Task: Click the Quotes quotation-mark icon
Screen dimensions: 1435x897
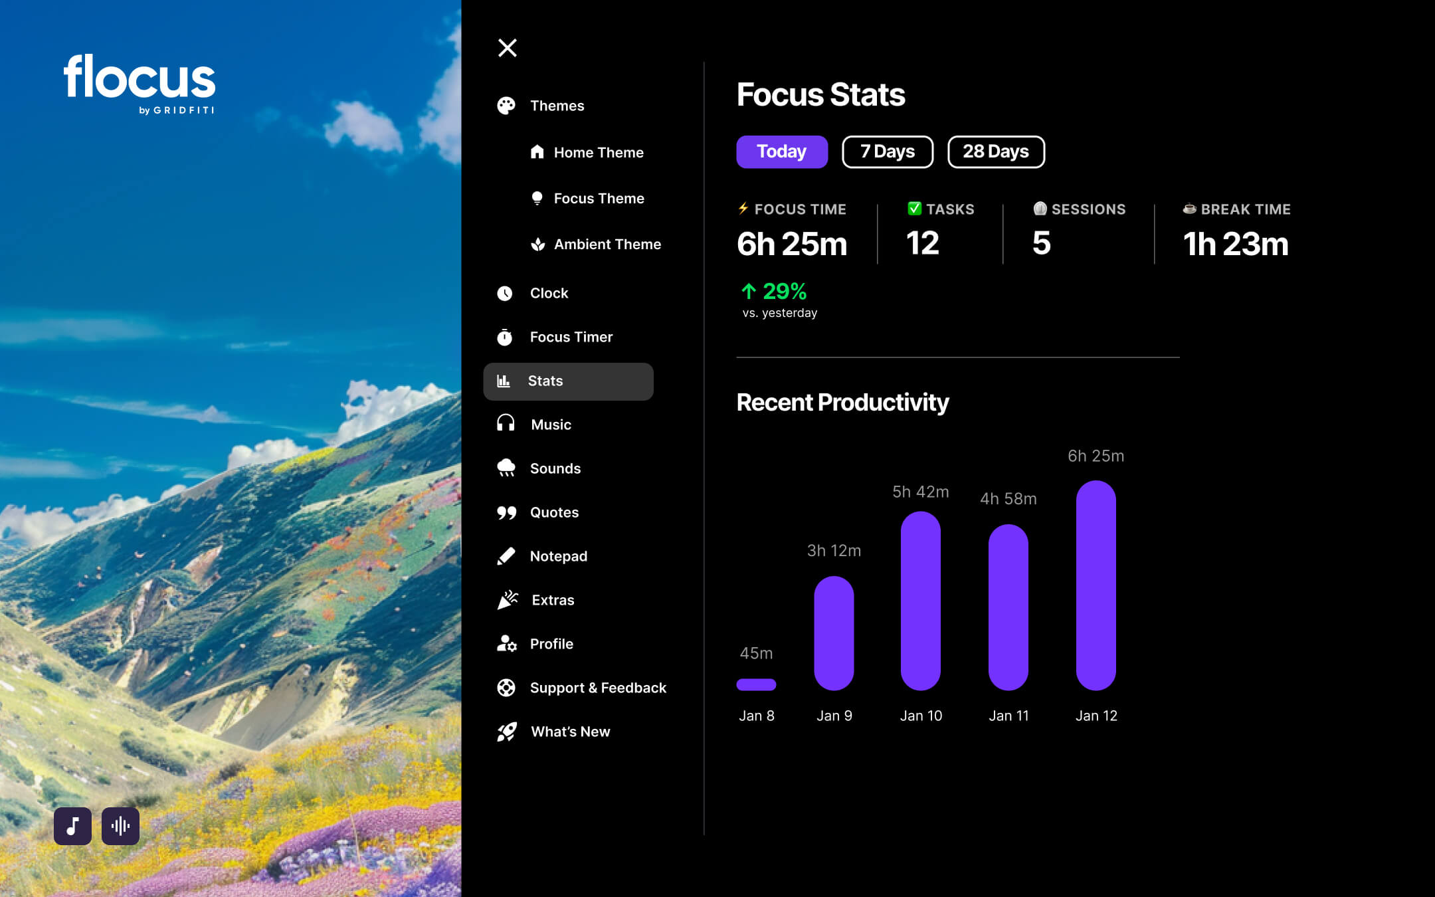Action: 506,512
